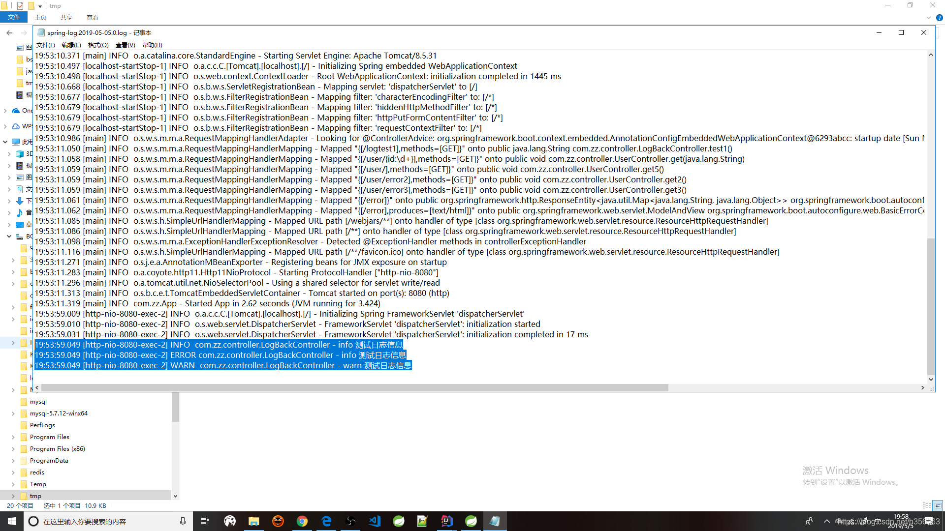Click navigation pane scrollbar thumb
The image size is (945, 531).
tap(175, 407)
